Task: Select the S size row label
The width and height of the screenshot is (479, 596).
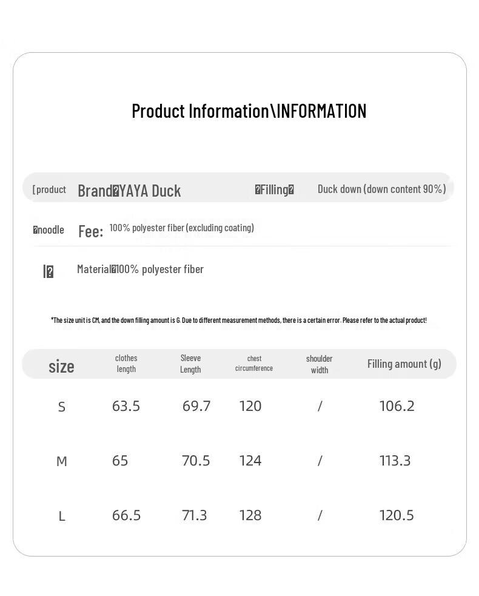Action: [x=61, y=407]
